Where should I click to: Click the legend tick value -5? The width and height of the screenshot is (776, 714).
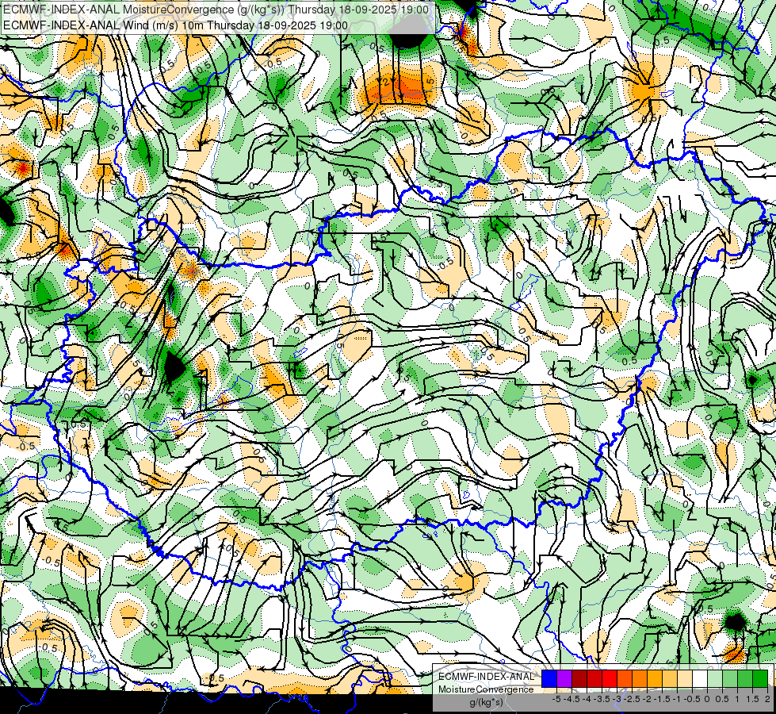556,699
